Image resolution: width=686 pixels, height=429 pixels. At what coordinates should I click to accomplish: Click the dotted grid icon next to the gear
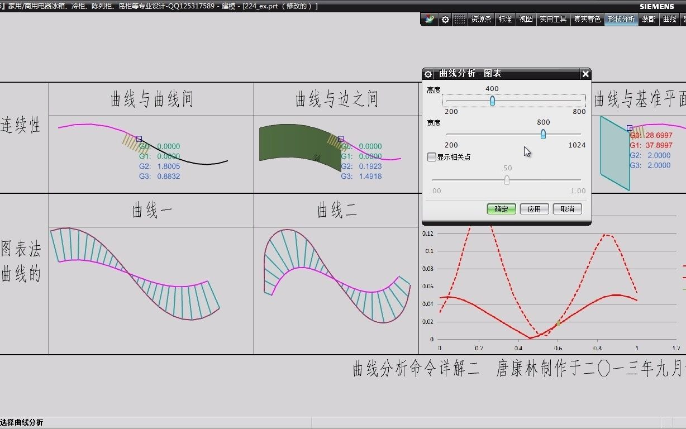click(x=460, y=19)
